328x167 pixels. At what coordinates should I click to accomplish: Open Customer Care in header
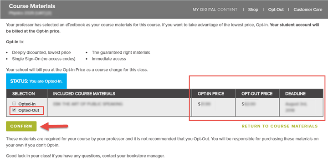[x=307, y=10]
